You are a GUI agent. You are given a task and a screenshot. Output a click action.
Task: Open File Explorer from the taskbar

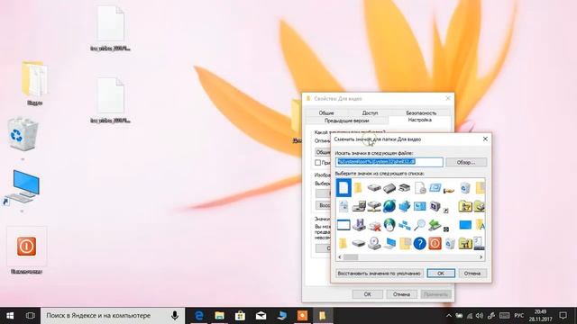[220, 316]
